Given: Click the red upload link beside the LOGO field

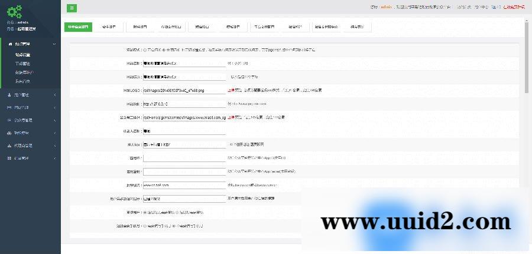Looking at the screenshot, I should (231, 90).
